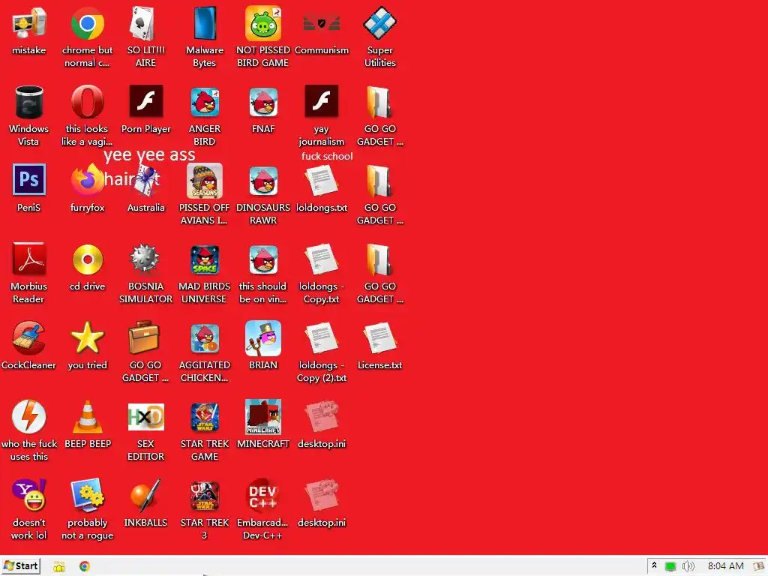
Task: Select the 'this should be on vin...' icon
Action: click(x=263, y=259)
